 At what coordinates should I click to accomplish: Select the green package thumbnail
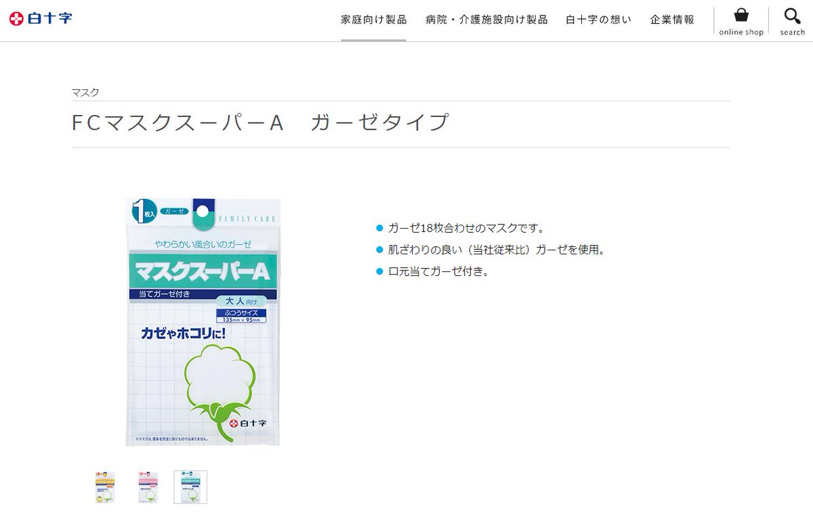[x=190, y=487]
